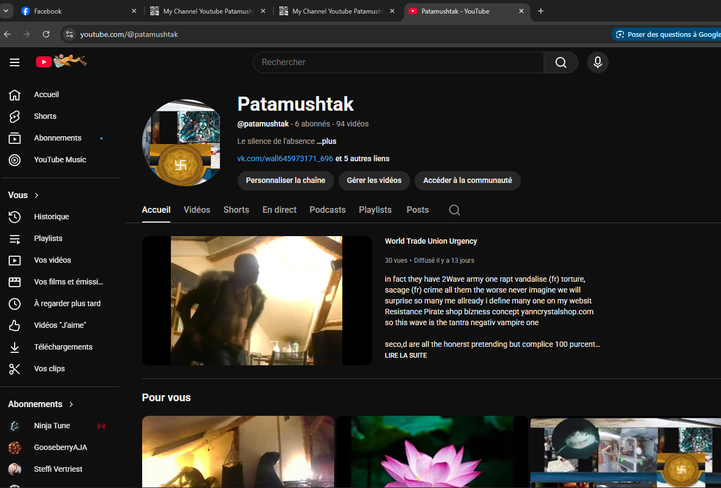Open the hamburger guide menu
The width and height of the screenshot is (721, 488).
coord(15,62)
